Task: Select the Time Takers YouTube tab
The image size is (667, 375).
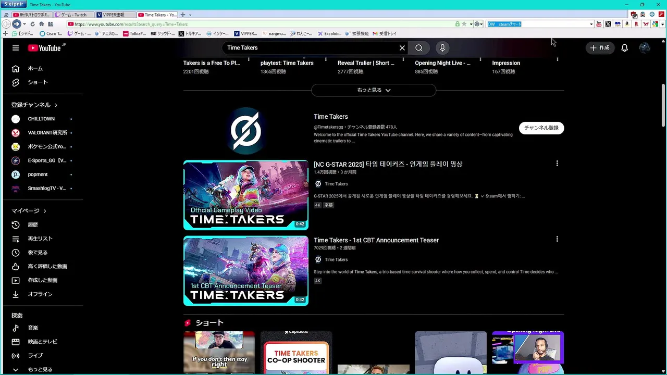Action: pos(157,15)
